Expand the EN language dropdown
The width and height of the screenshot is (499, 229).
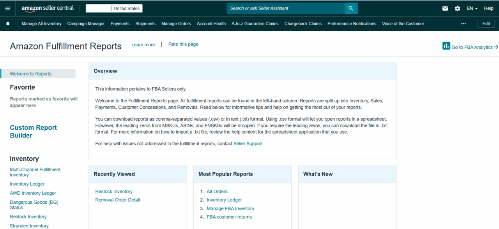pyautogui.click(x=472, y=8)
